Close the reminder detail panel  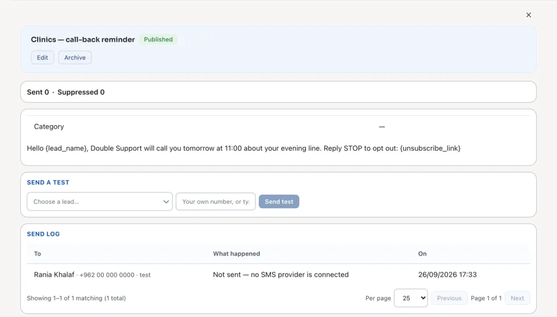click(x=529, y=15)
